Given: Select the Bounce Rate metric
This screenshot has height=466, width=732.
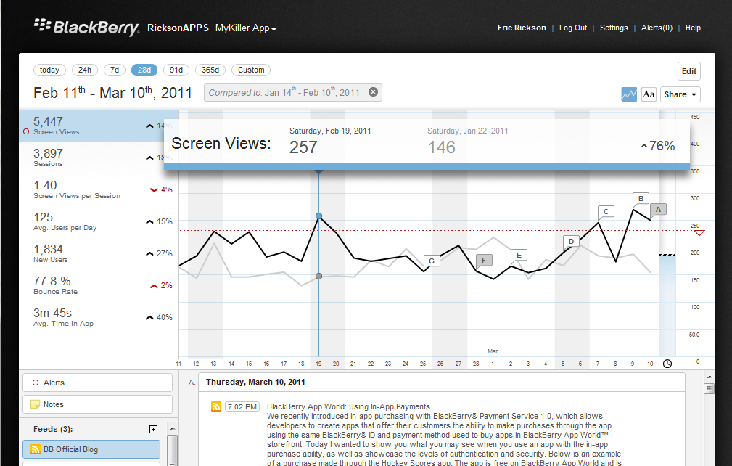Looking at the screenshot, I should tap(99, 286).
